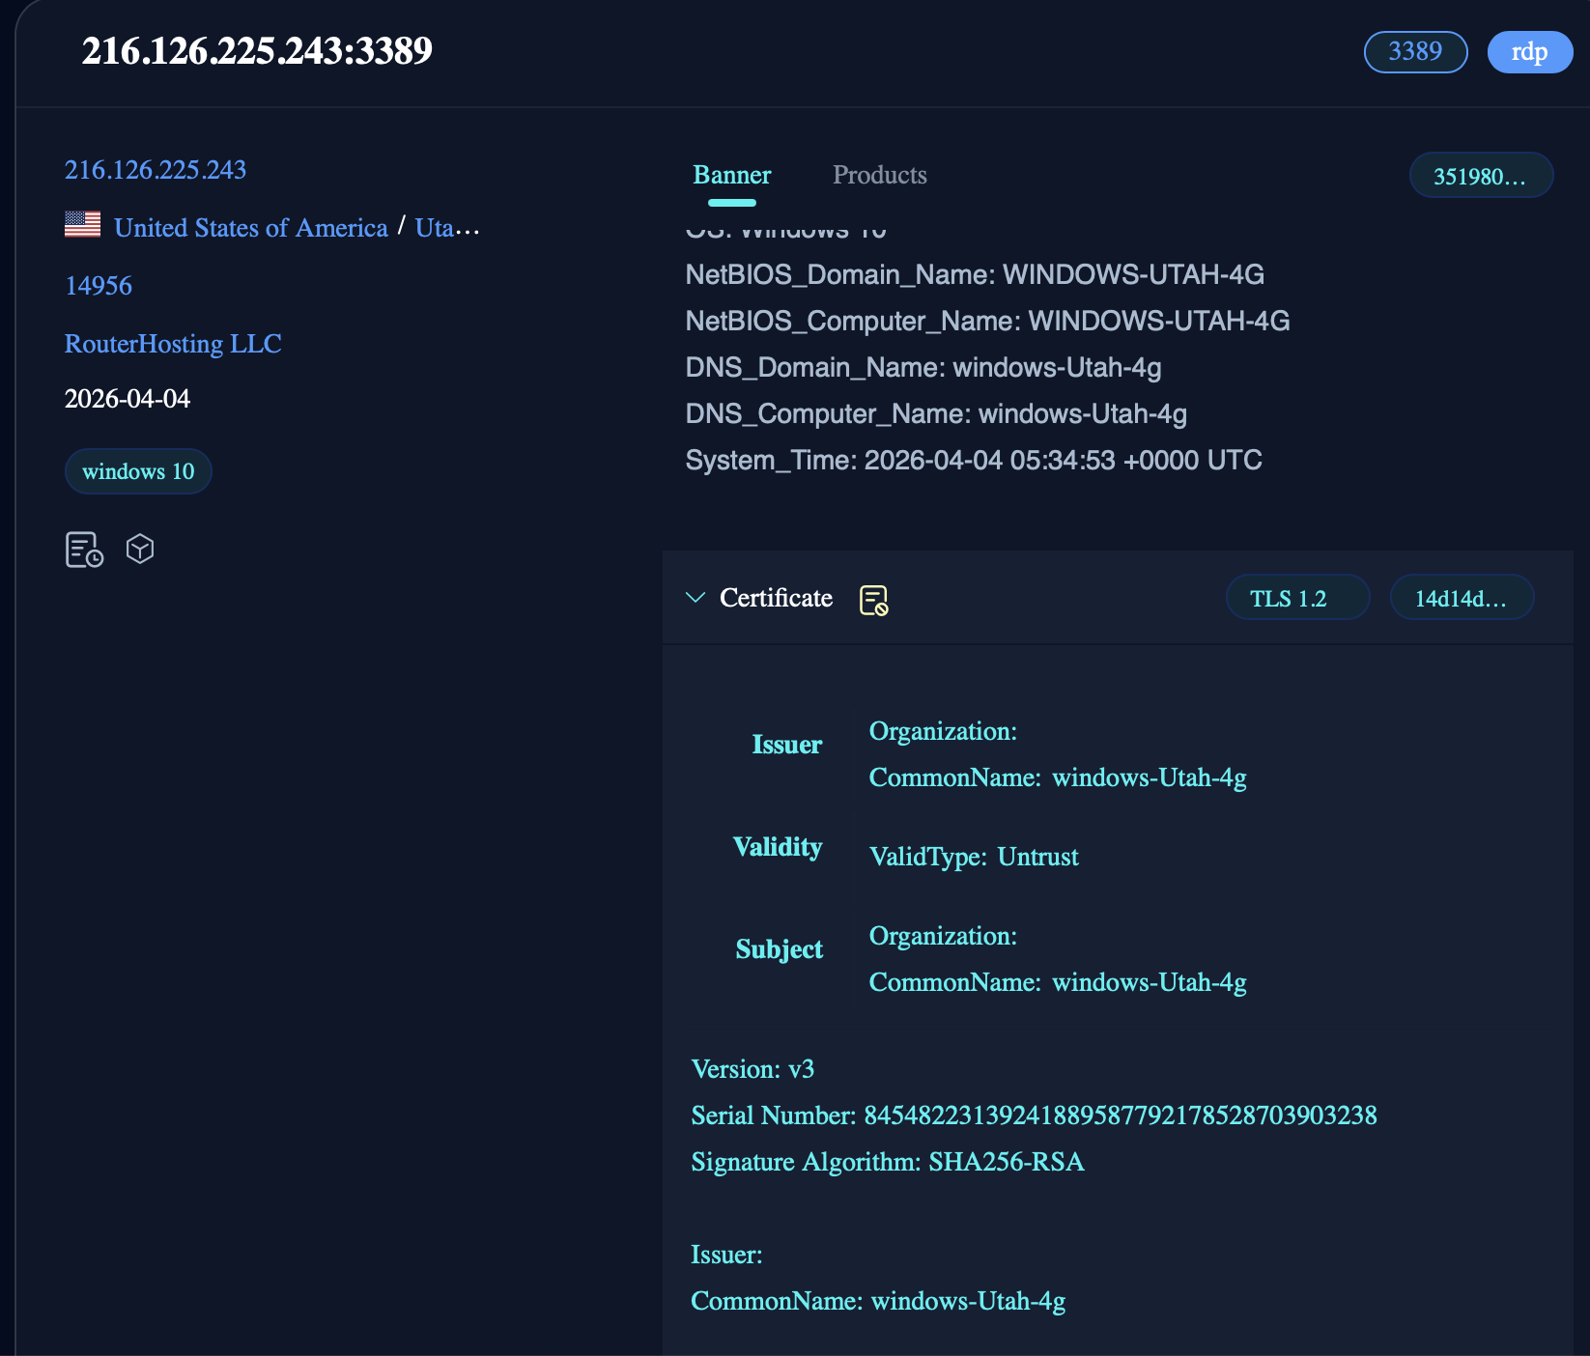Image resolution: width=1590 pixels, height=1356 pixels.
Task: Switch to the Banner tab
Action: (x=731, y=175)
